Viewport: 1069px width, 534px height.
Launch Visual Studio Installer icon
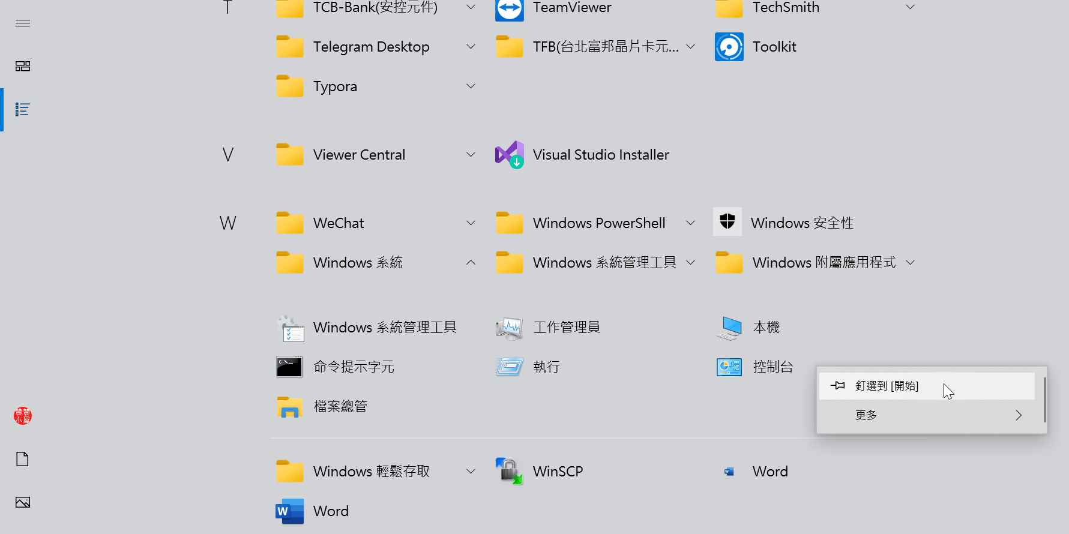click(510, 155)
